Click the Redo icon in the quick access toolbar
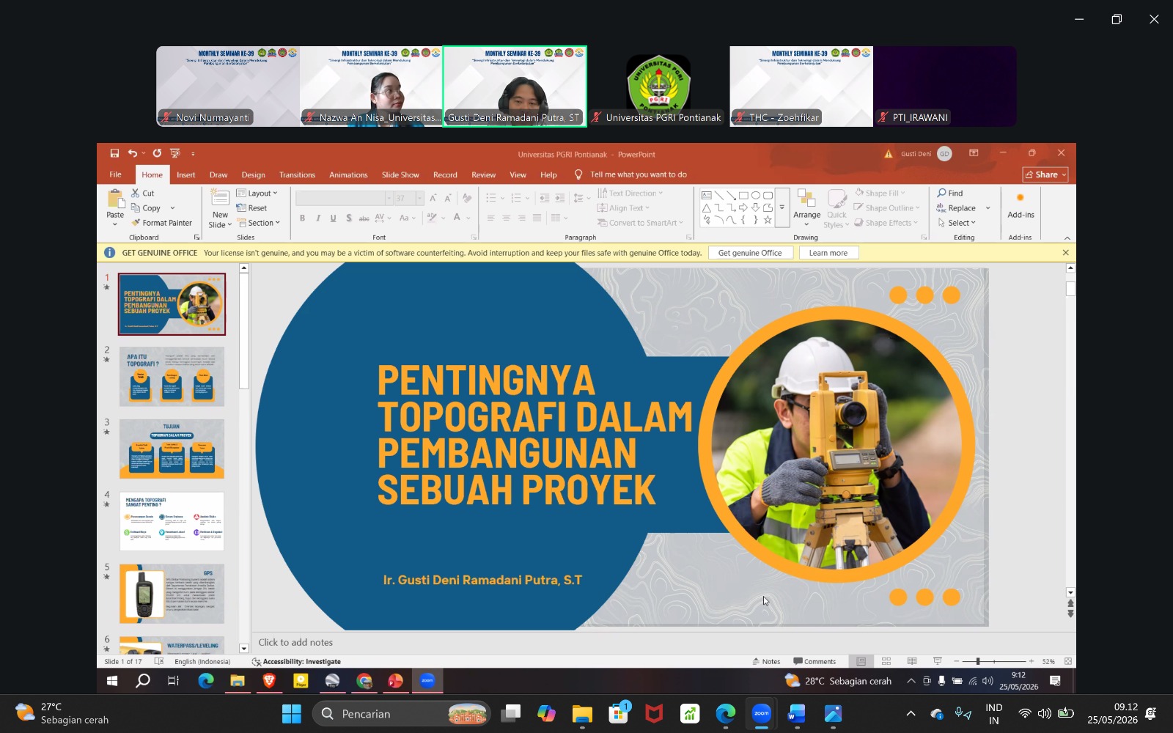 [x=157, y=153]
